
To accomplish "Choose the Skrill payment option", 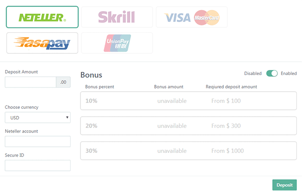I will pos(117,17).
